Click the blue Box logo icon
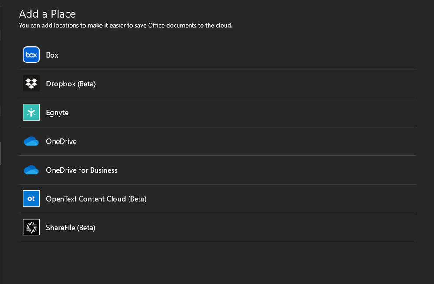Image resolution: width=434 pixels, height=284 pixels. (x=31, y=55)
